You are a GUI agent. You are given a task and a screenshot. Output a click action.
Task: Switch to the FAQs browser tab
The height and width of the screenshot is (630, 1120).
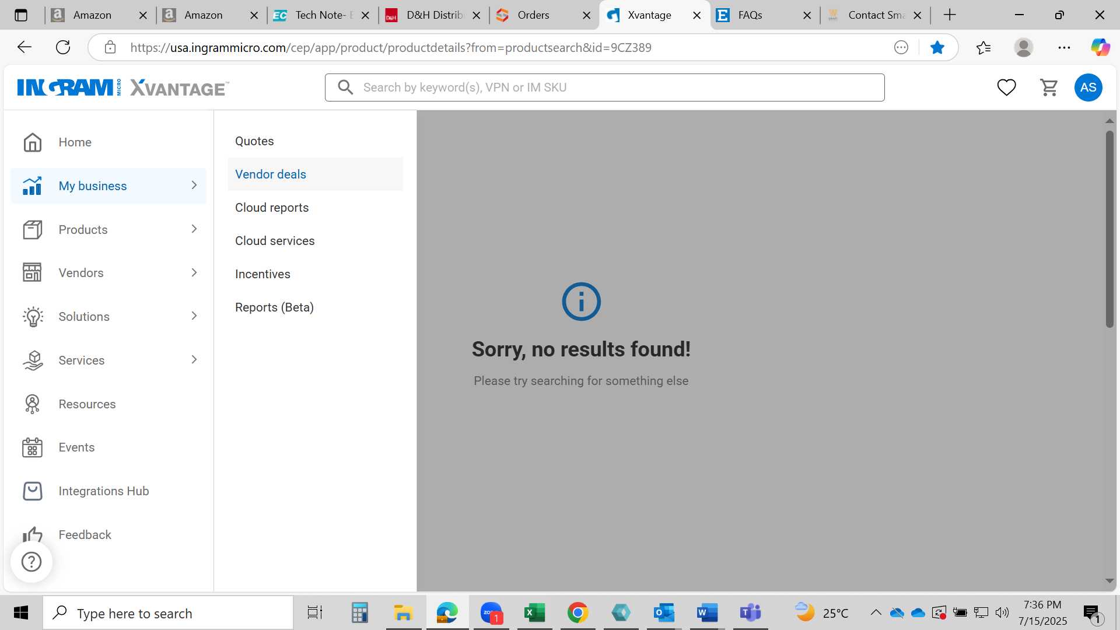pos(764,15)
